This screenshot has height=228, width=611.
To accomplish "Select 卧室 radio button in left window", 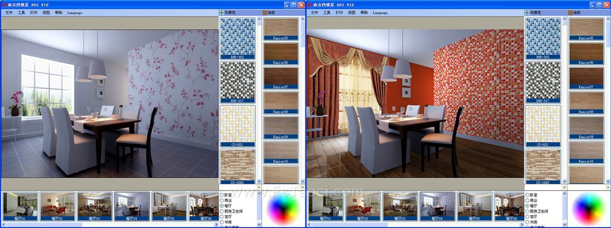I will pyautogui.click(x=222, y=195).
